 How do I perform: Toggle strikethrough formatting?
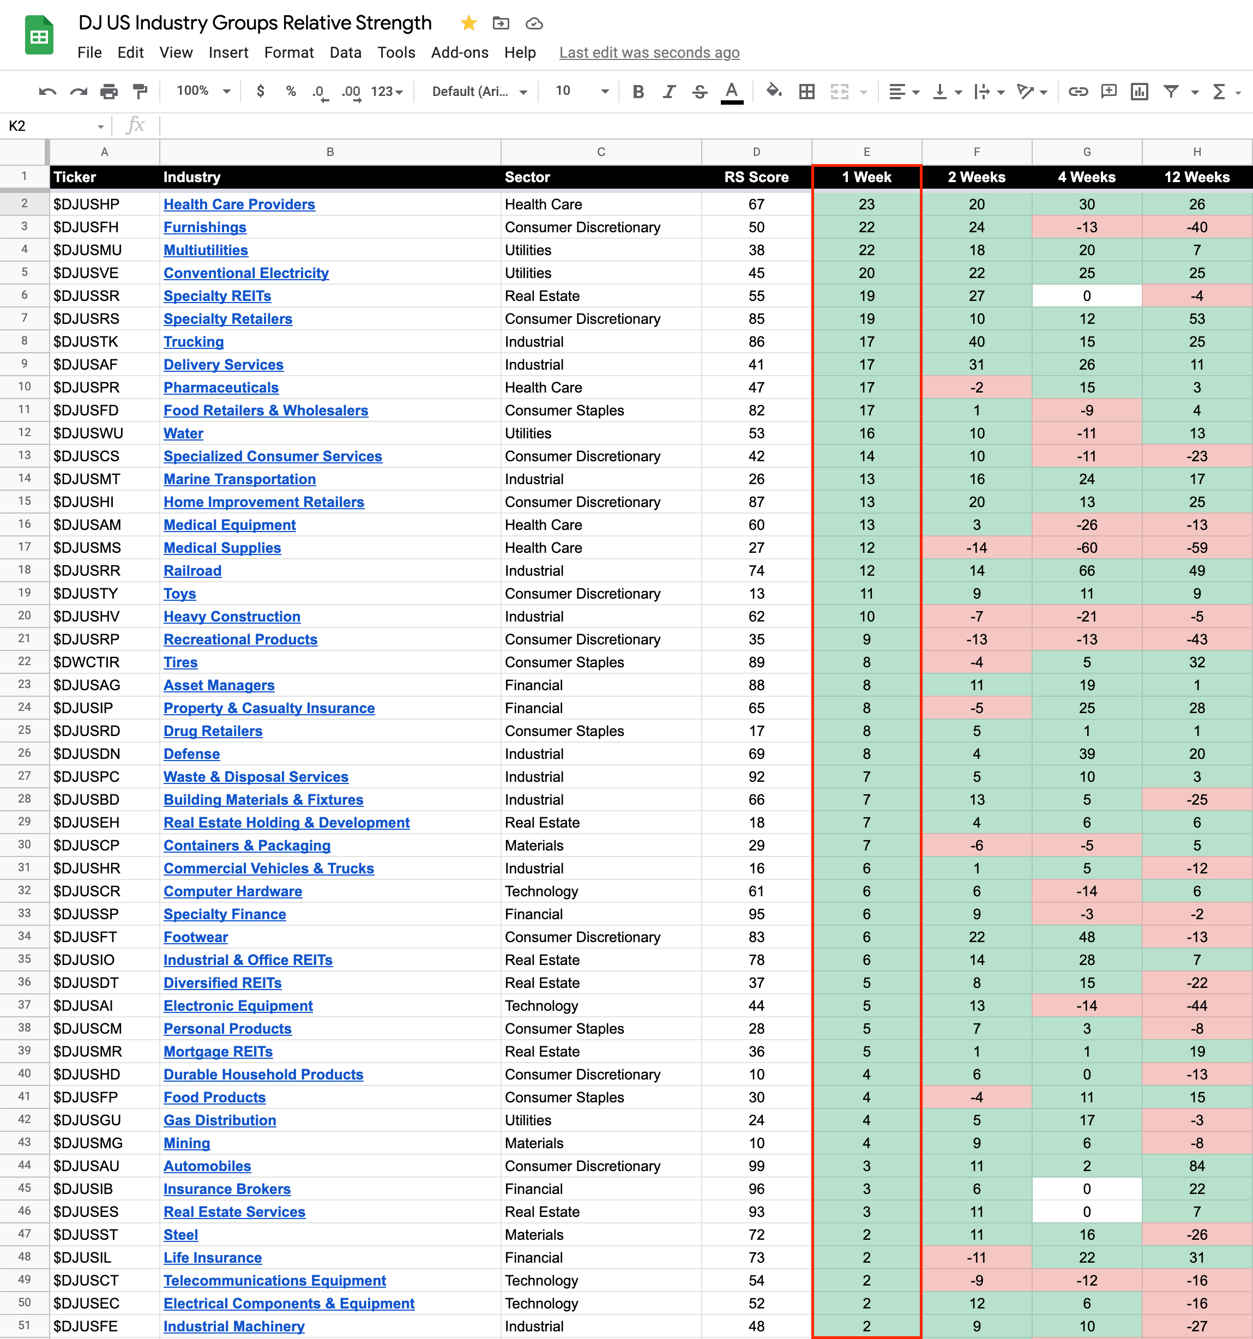coord(700,92)
